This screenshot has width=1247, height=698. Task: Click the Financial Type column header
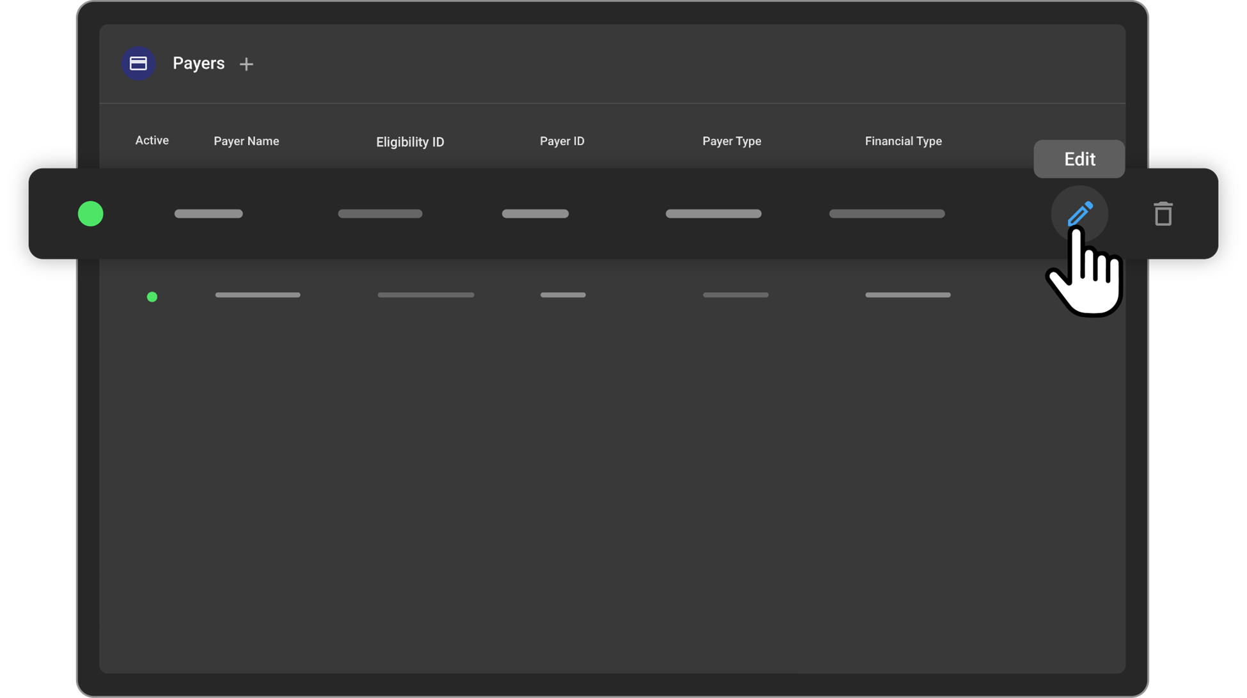[903, 141]
